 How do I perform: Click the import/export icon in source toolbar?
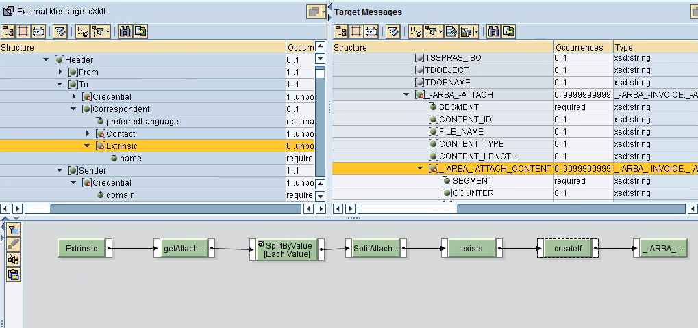[x=140, y=31]
